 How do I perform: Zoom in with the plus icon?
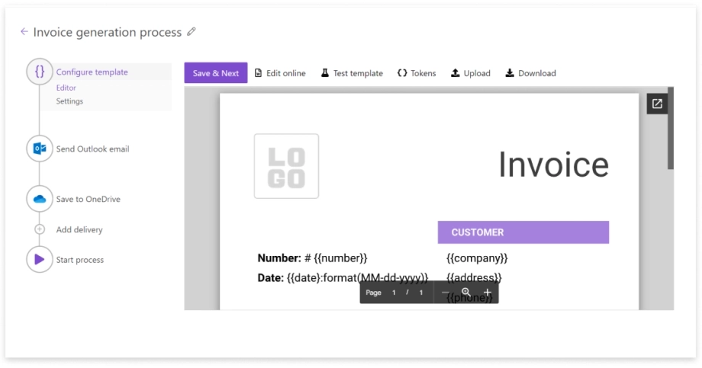488,293
